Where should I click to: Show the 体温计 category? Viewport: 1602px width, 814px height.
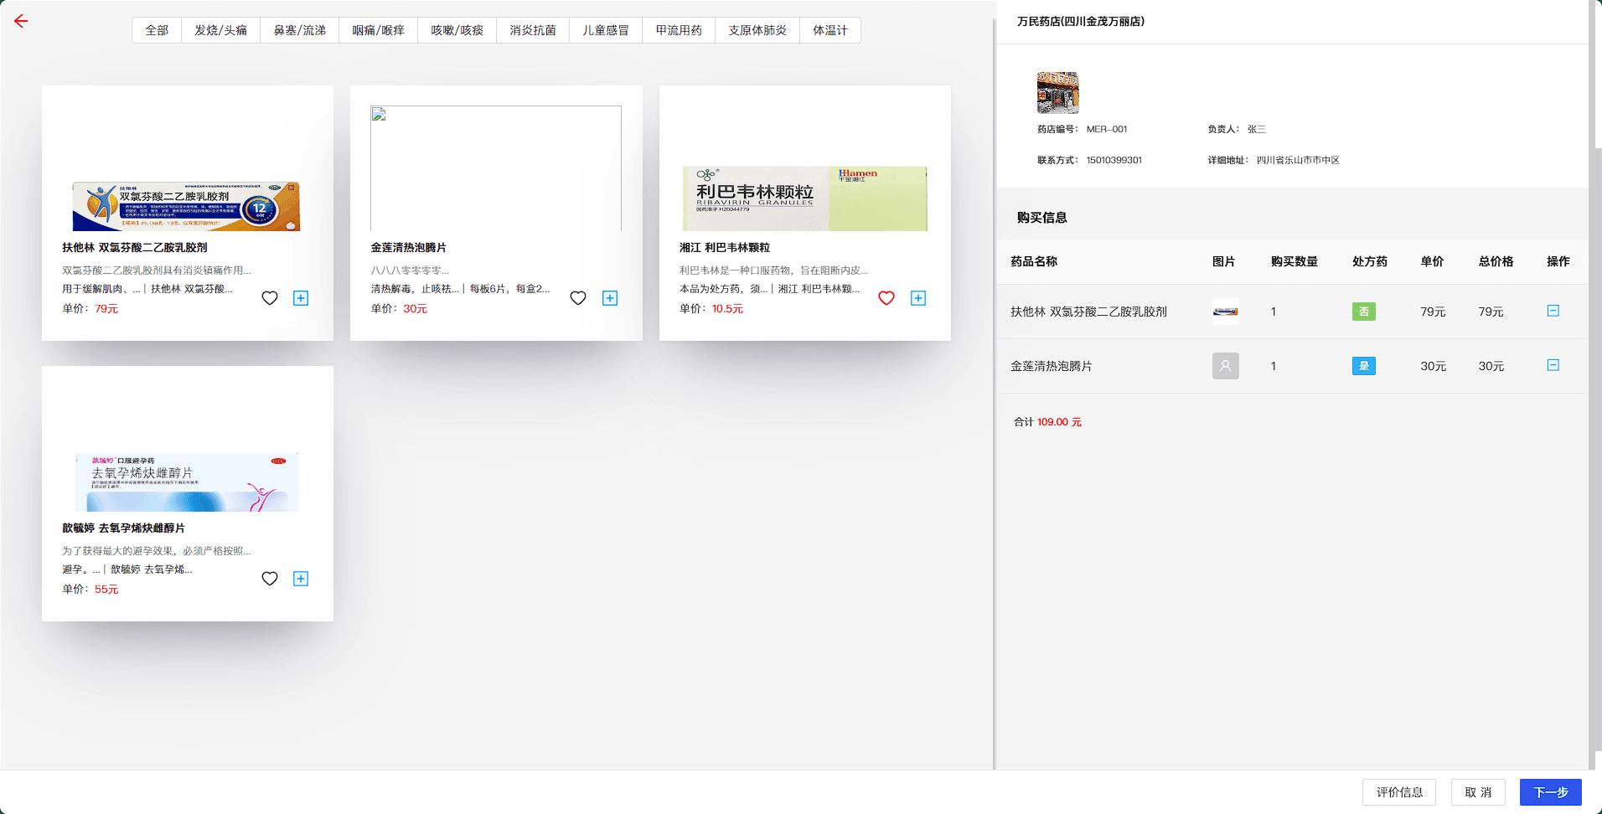click(x=829, y=30)
